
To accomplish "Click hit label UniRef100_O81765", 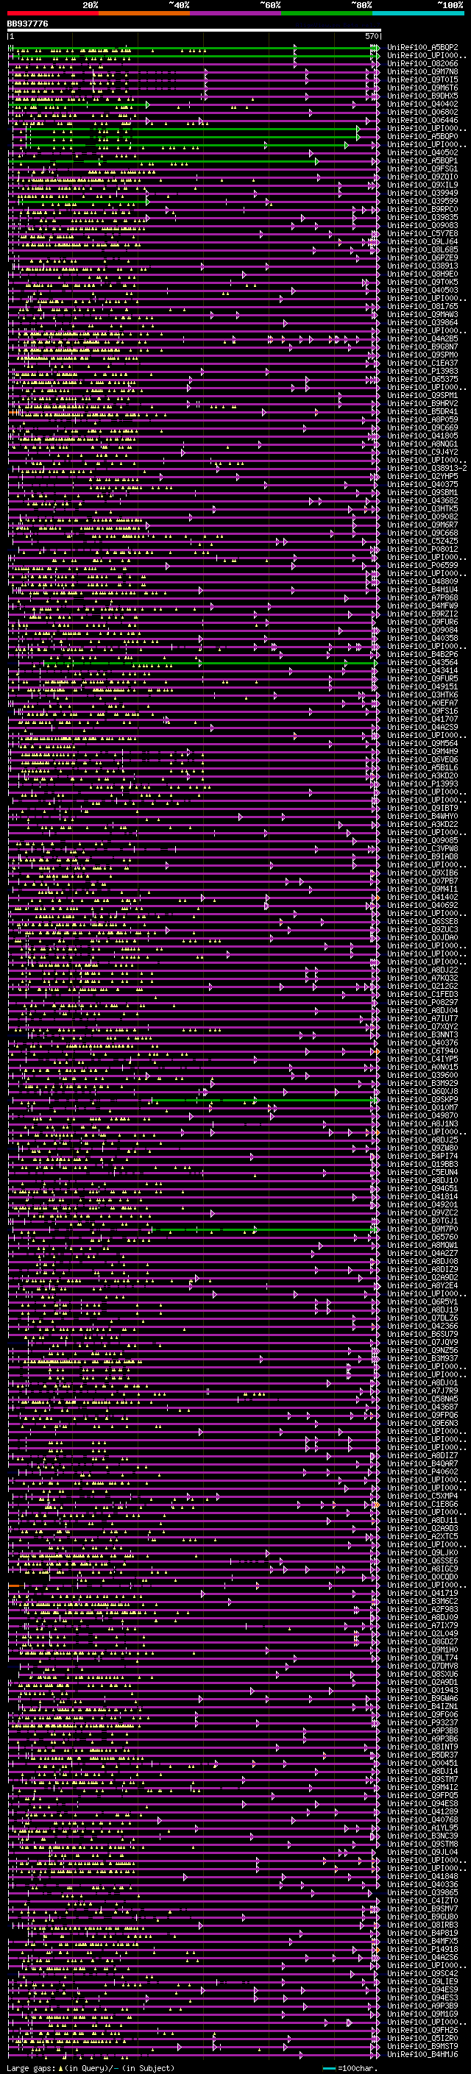I will (x=422, y=307).
